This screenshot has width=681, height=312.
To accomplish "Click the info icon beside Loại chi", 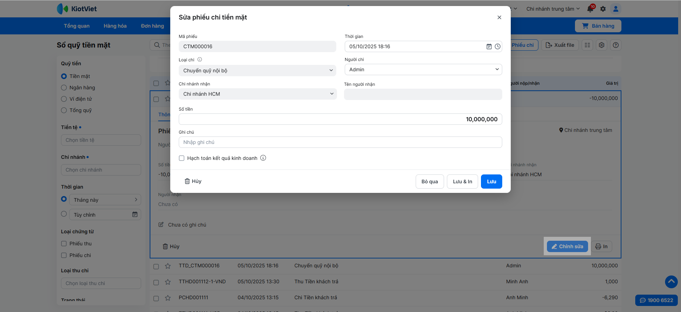I will click(x=200, y=60).
